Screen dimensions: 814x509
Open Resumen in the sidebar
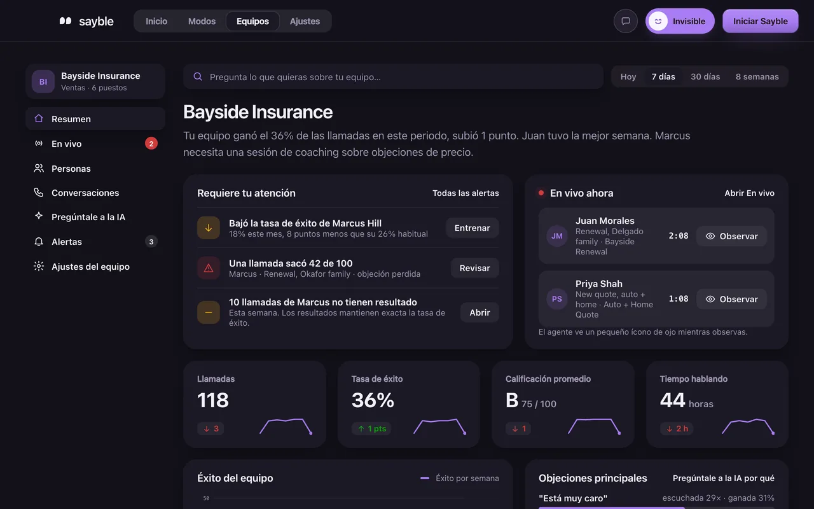(95, 119)
